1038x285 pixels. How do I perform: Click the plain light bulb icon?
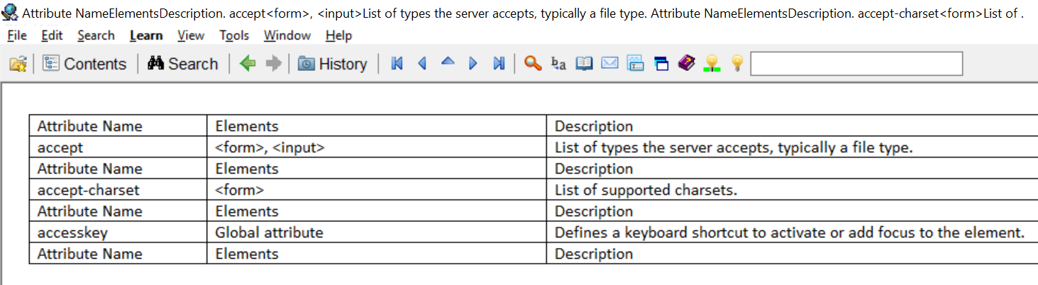737,64
